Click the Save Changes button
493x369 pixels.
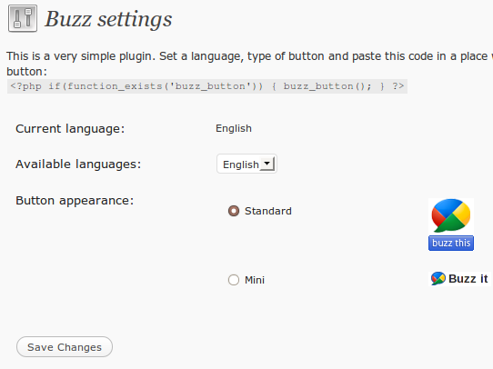[x=65, y=347]
